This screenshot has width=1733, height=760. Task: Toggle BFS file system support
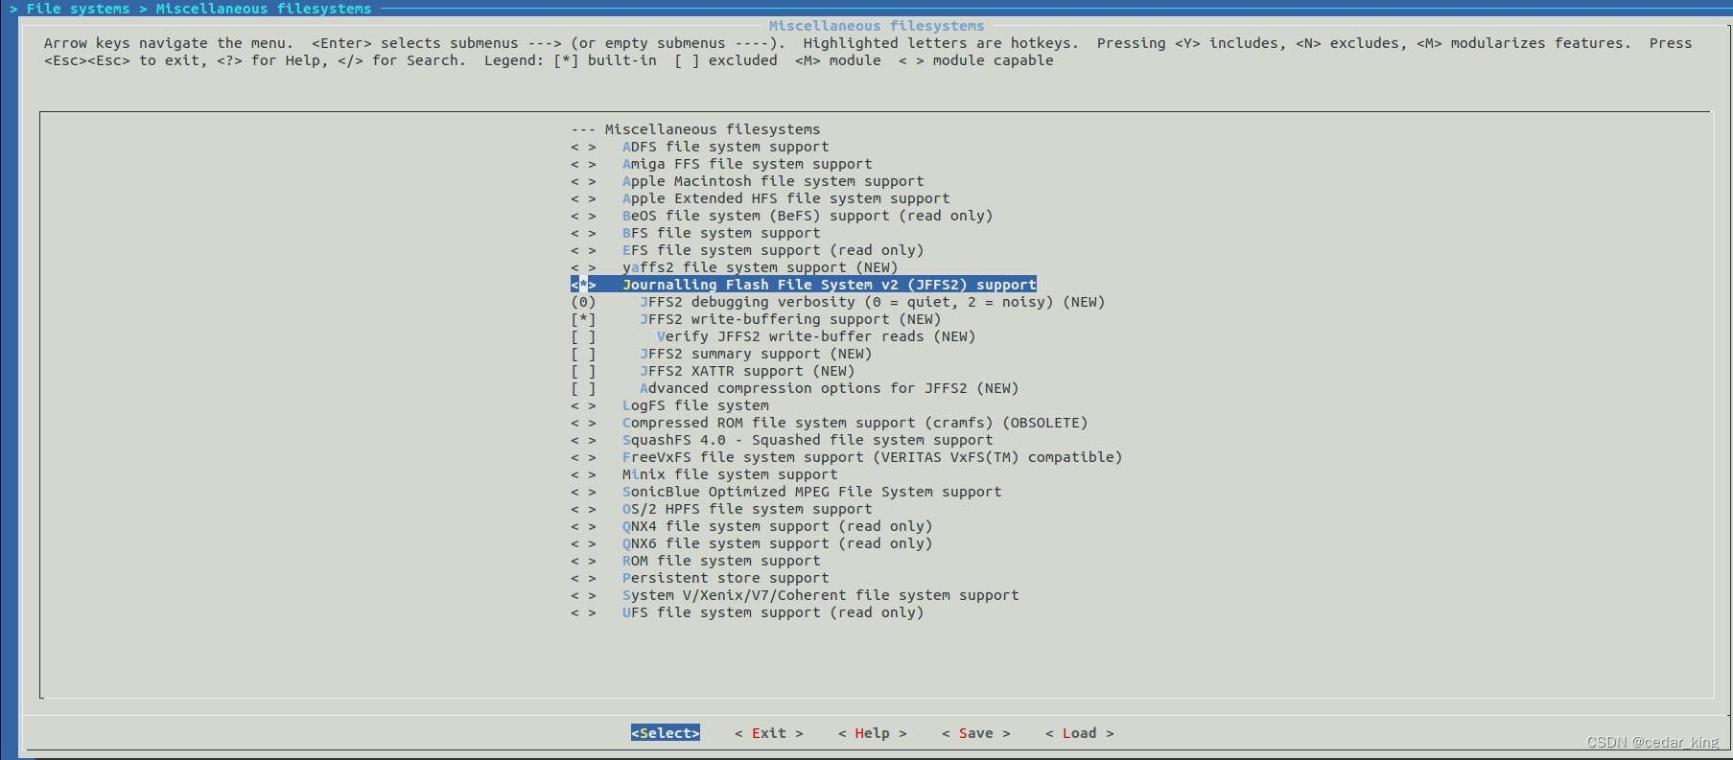click(x=695, y=233)
